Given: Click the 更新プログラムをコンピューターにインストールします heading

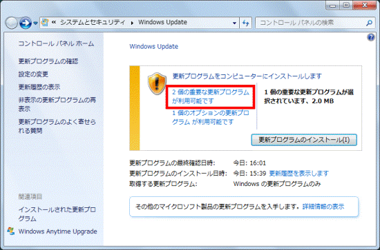Looking at the screenshot, I should tap(247, 76).
